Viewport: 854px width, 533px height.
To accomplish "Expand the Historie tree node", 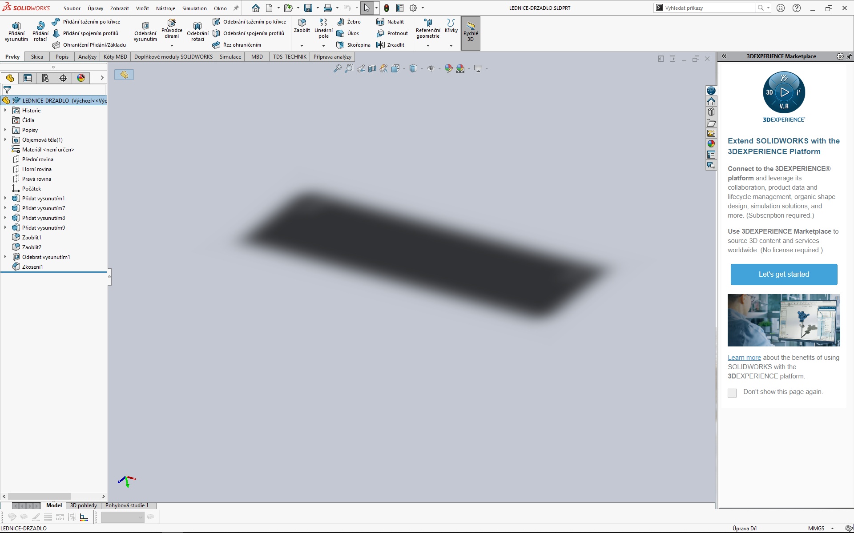I will [x=5, y=110].
